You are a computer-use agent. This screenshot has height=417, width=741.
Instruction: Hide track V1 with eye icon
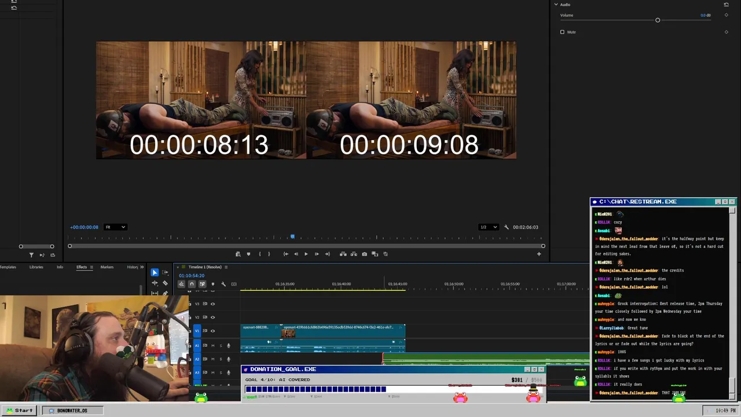point(213,331)
